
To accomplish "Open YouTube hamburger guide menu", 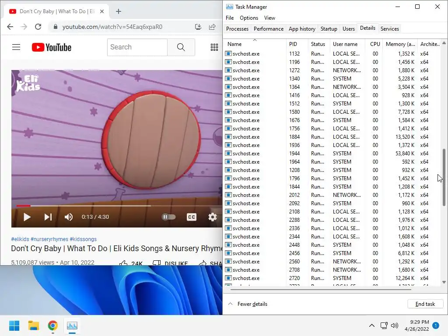I will click(x=16, y=47).
